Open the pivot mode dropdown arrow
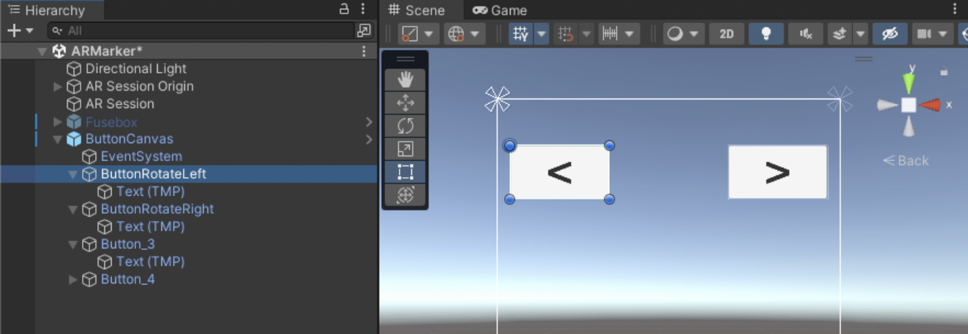968x334 pixels. point(429,34)
